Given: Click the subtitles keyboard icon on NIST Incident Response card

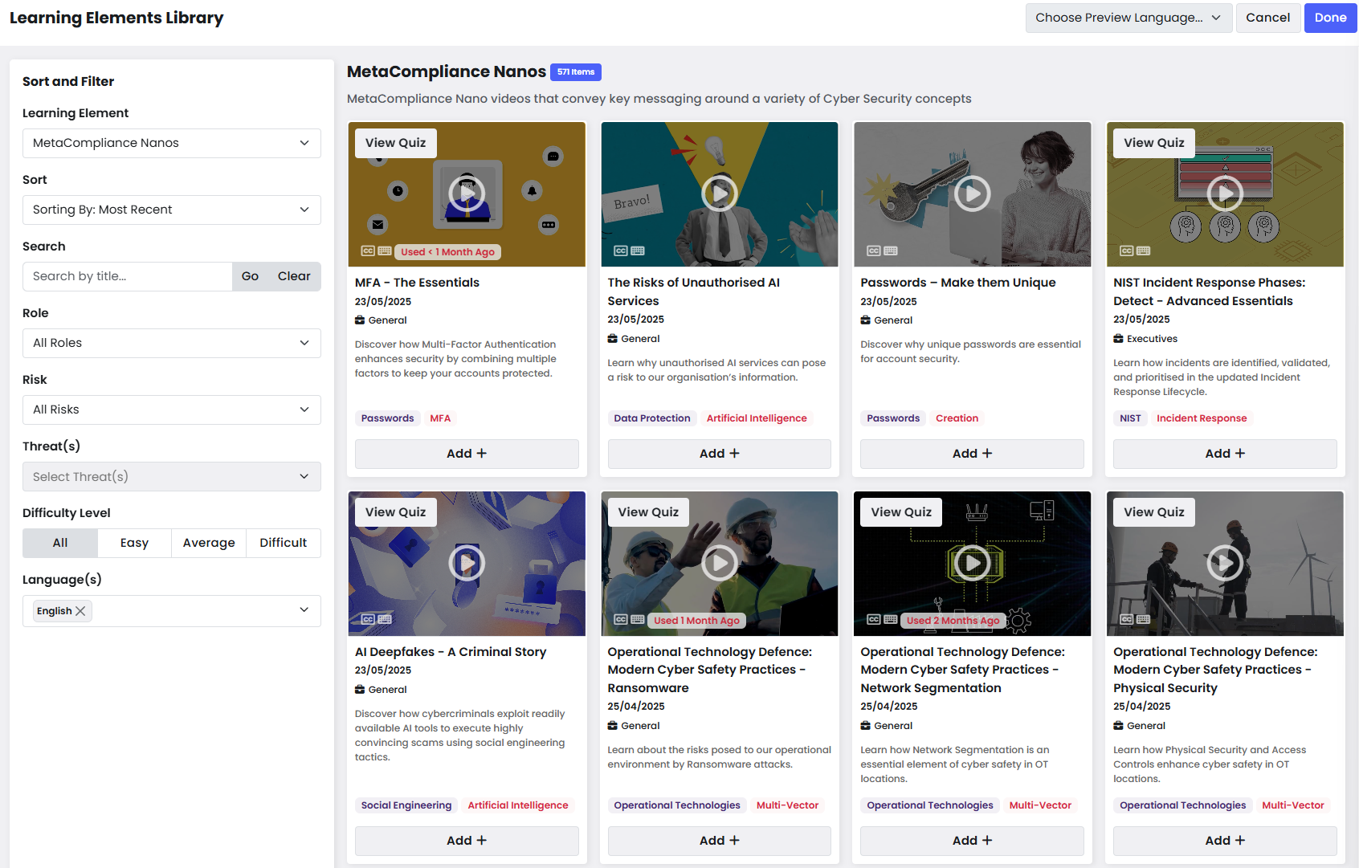Looking at the screenshot, I should click(x=1144, y=251).
